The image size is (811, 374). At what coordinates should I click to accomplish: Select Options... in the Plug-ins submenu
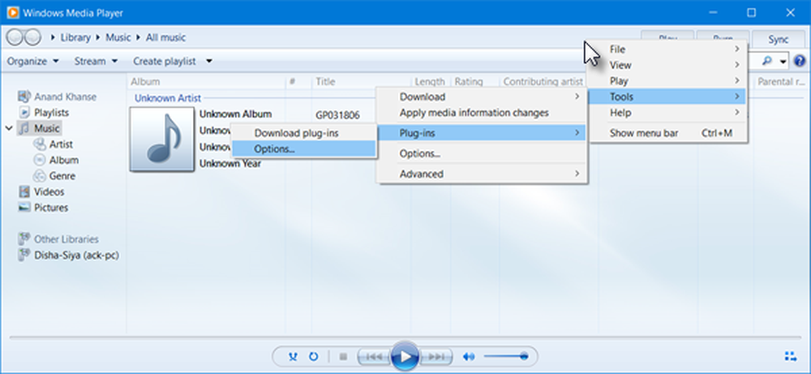point(303,148)
